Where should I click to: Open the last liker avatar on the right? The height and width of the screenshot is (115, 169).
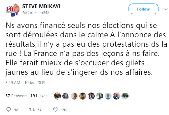125,96
